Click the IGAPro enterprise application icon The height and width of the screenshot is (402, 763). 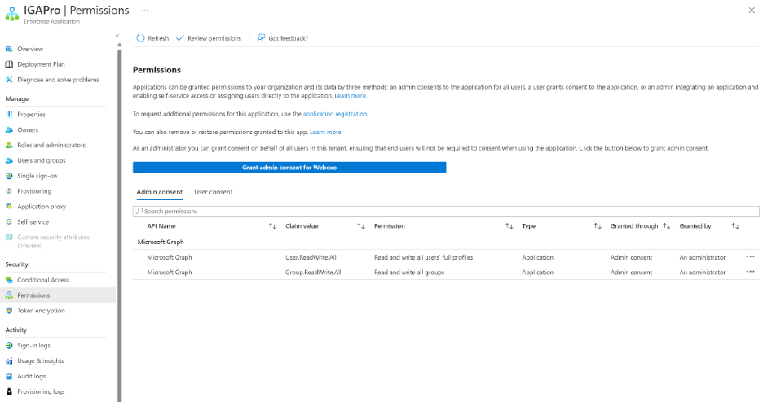click(12, 14)
